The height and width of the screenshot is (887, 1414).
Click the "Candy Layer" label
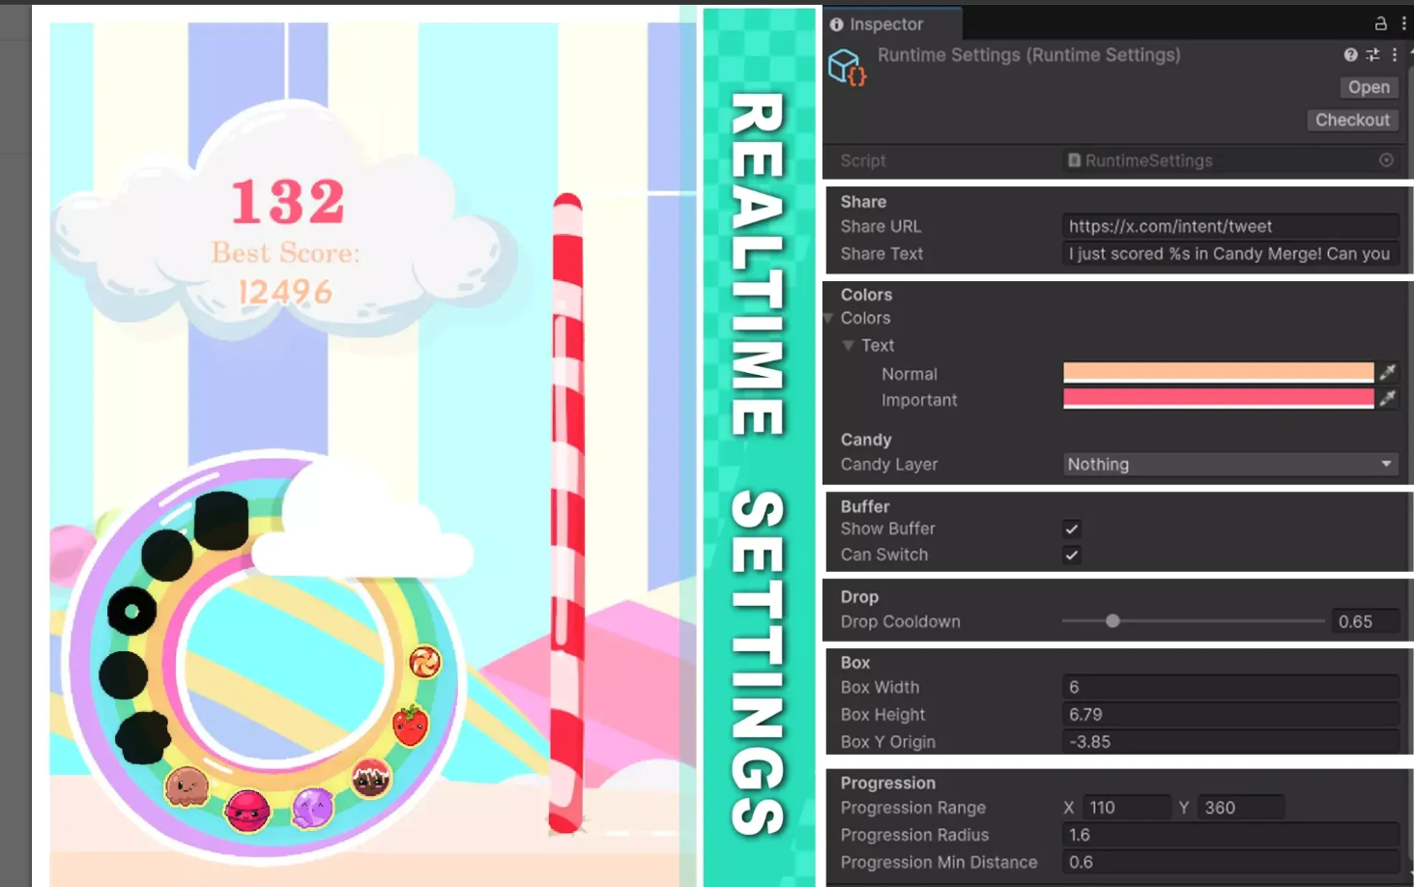pos(888,465)
